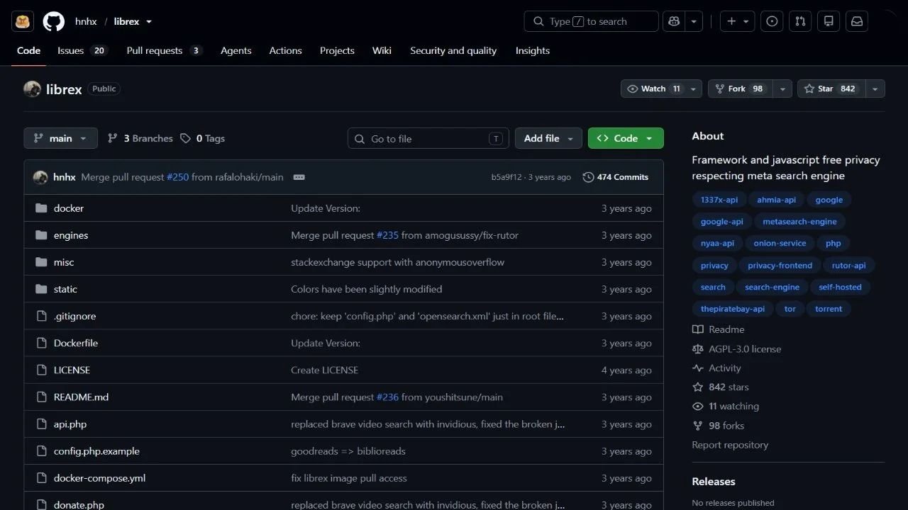The width and height of the screenshot is (908, 510).
Task: Open the docker-compose.yml file name
Action: click(x=100, y=478)
